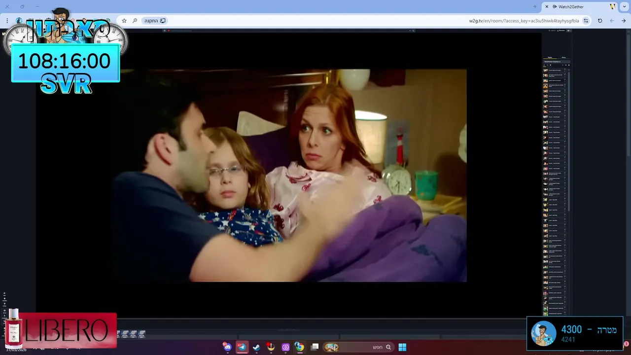This screenshot has width=631, height=355.
Task: Reload the current page
Action: [x=600, y=21]
